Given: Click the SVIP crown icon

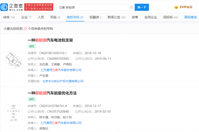Looking at the screenshot, I should coord(176,7).
